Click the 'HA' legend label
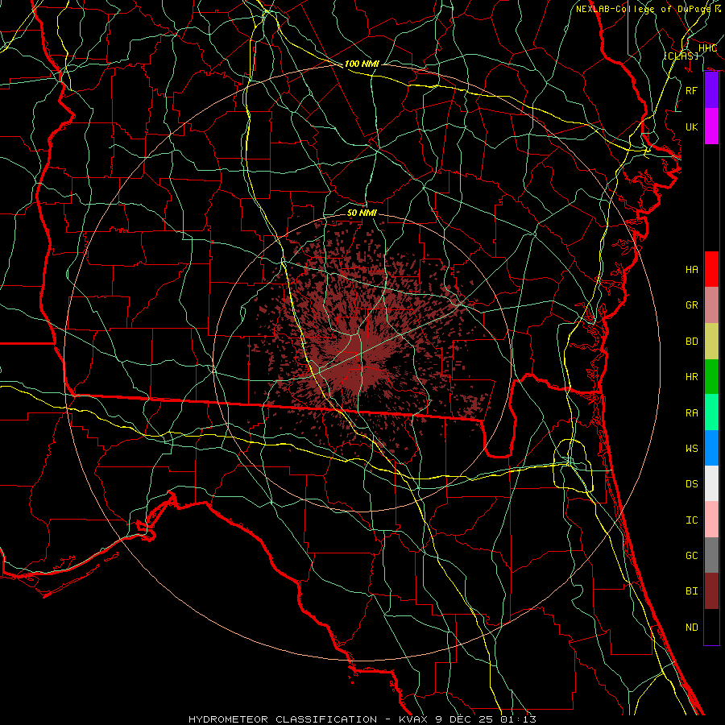 (x=692, y=270)
